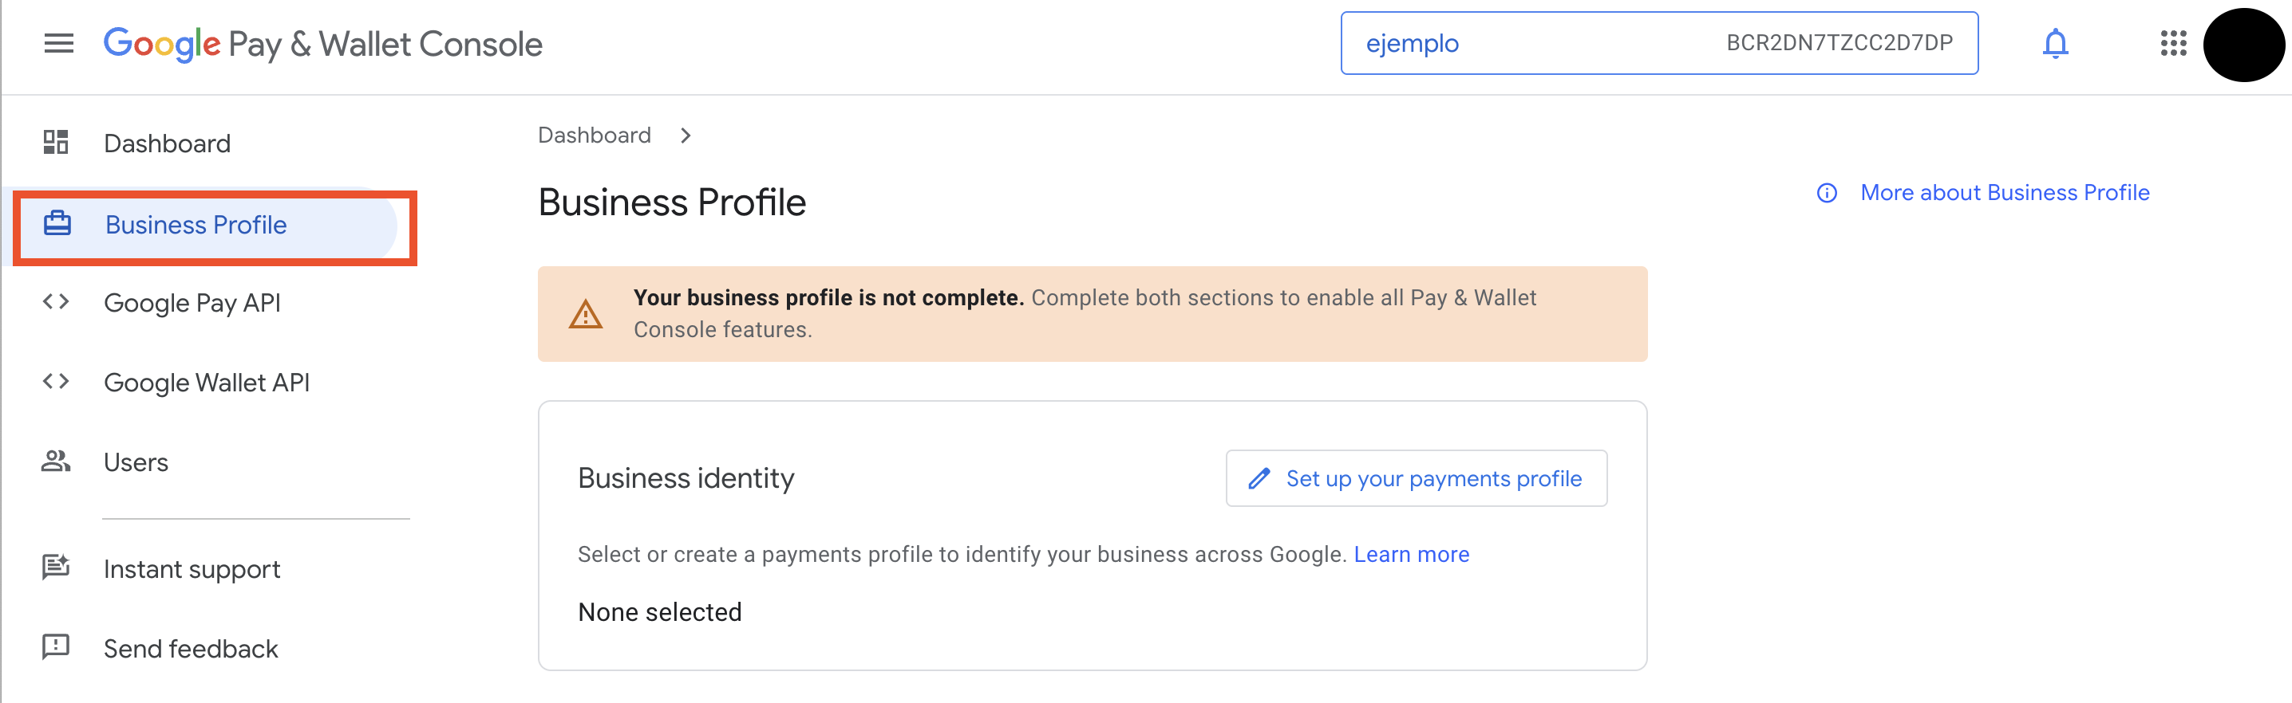Click the Business Profile briefcase icon

(x=57, y=224)
